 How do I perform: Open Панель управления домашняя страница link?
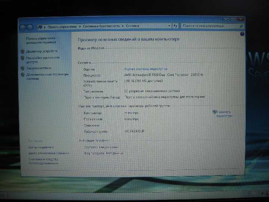point(41,40)
